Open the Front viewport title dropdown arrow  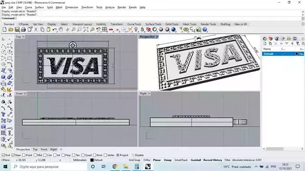coord(25,94)
